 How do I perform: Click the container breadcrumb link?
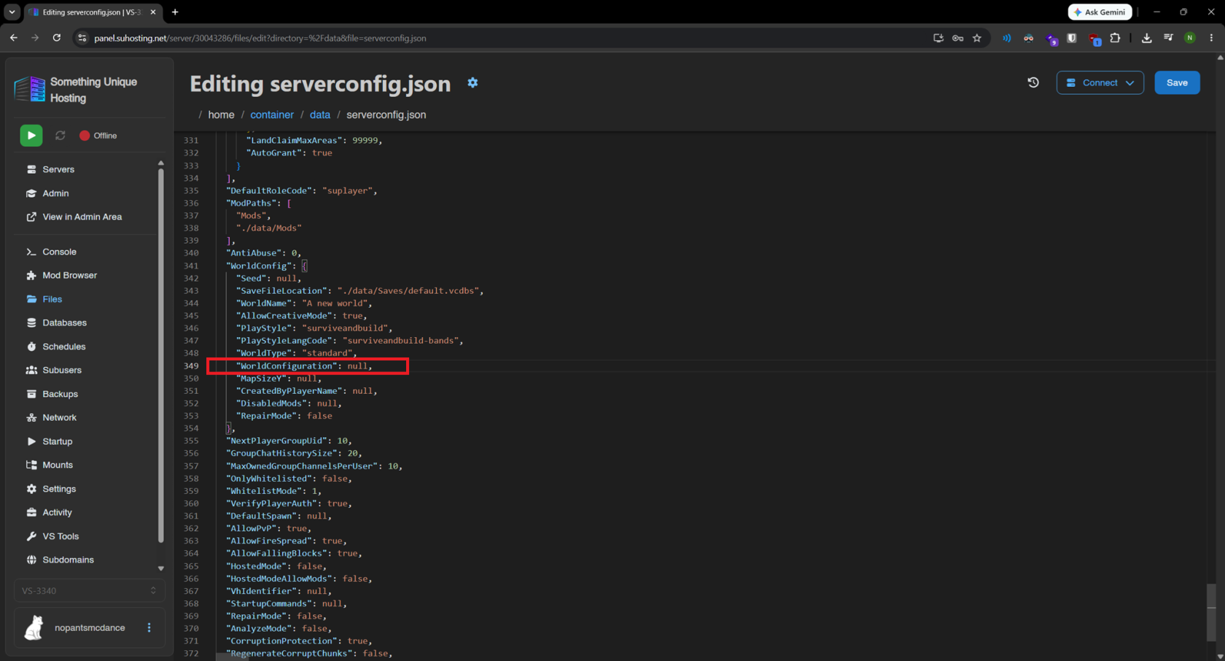[272, 115]
